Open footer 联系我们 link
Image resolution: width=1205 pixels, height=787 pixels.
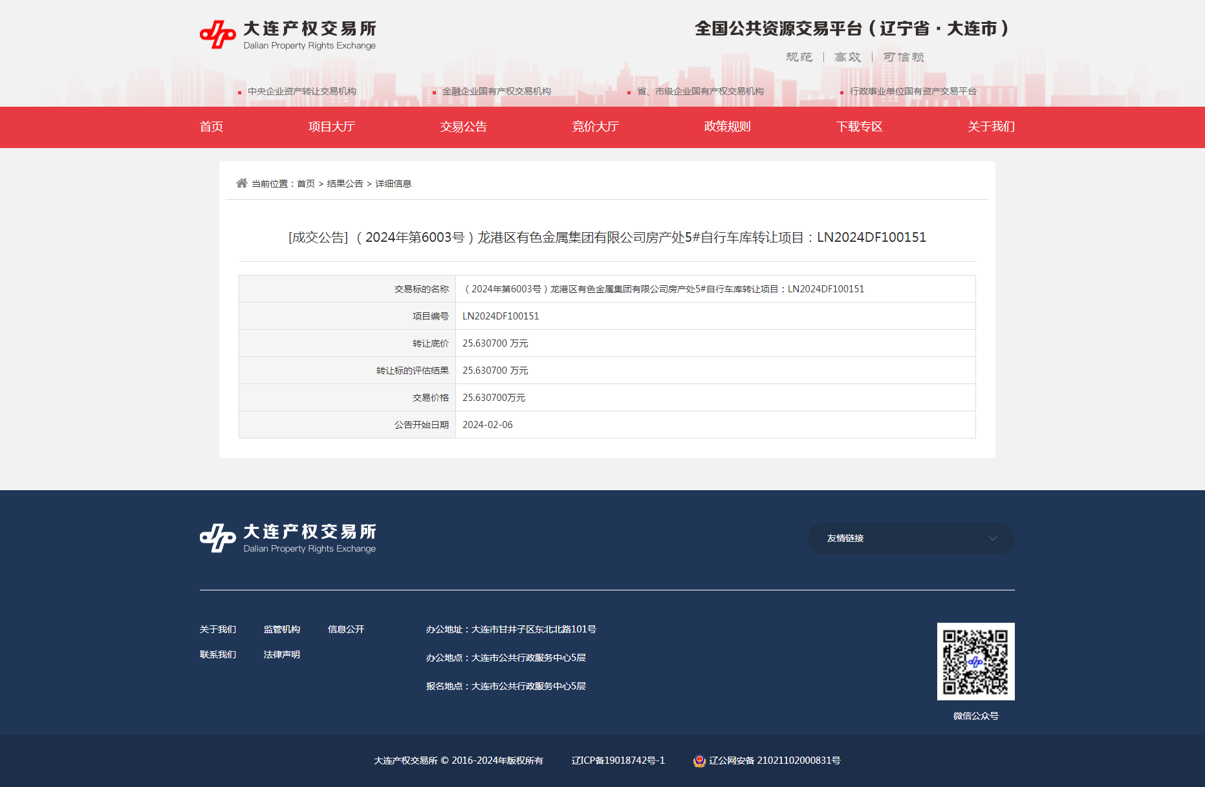pyautogui.click(x=218, y=654)
